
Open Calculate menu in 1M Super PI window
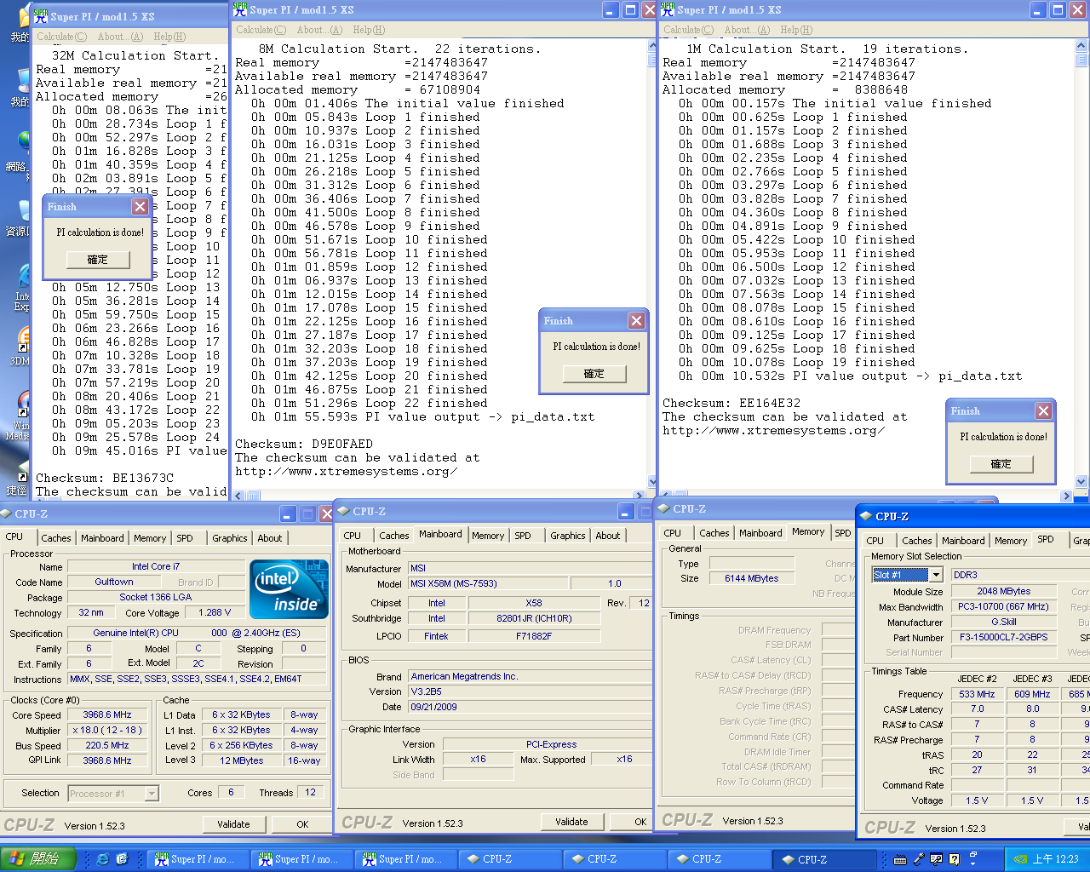point(688,30)
